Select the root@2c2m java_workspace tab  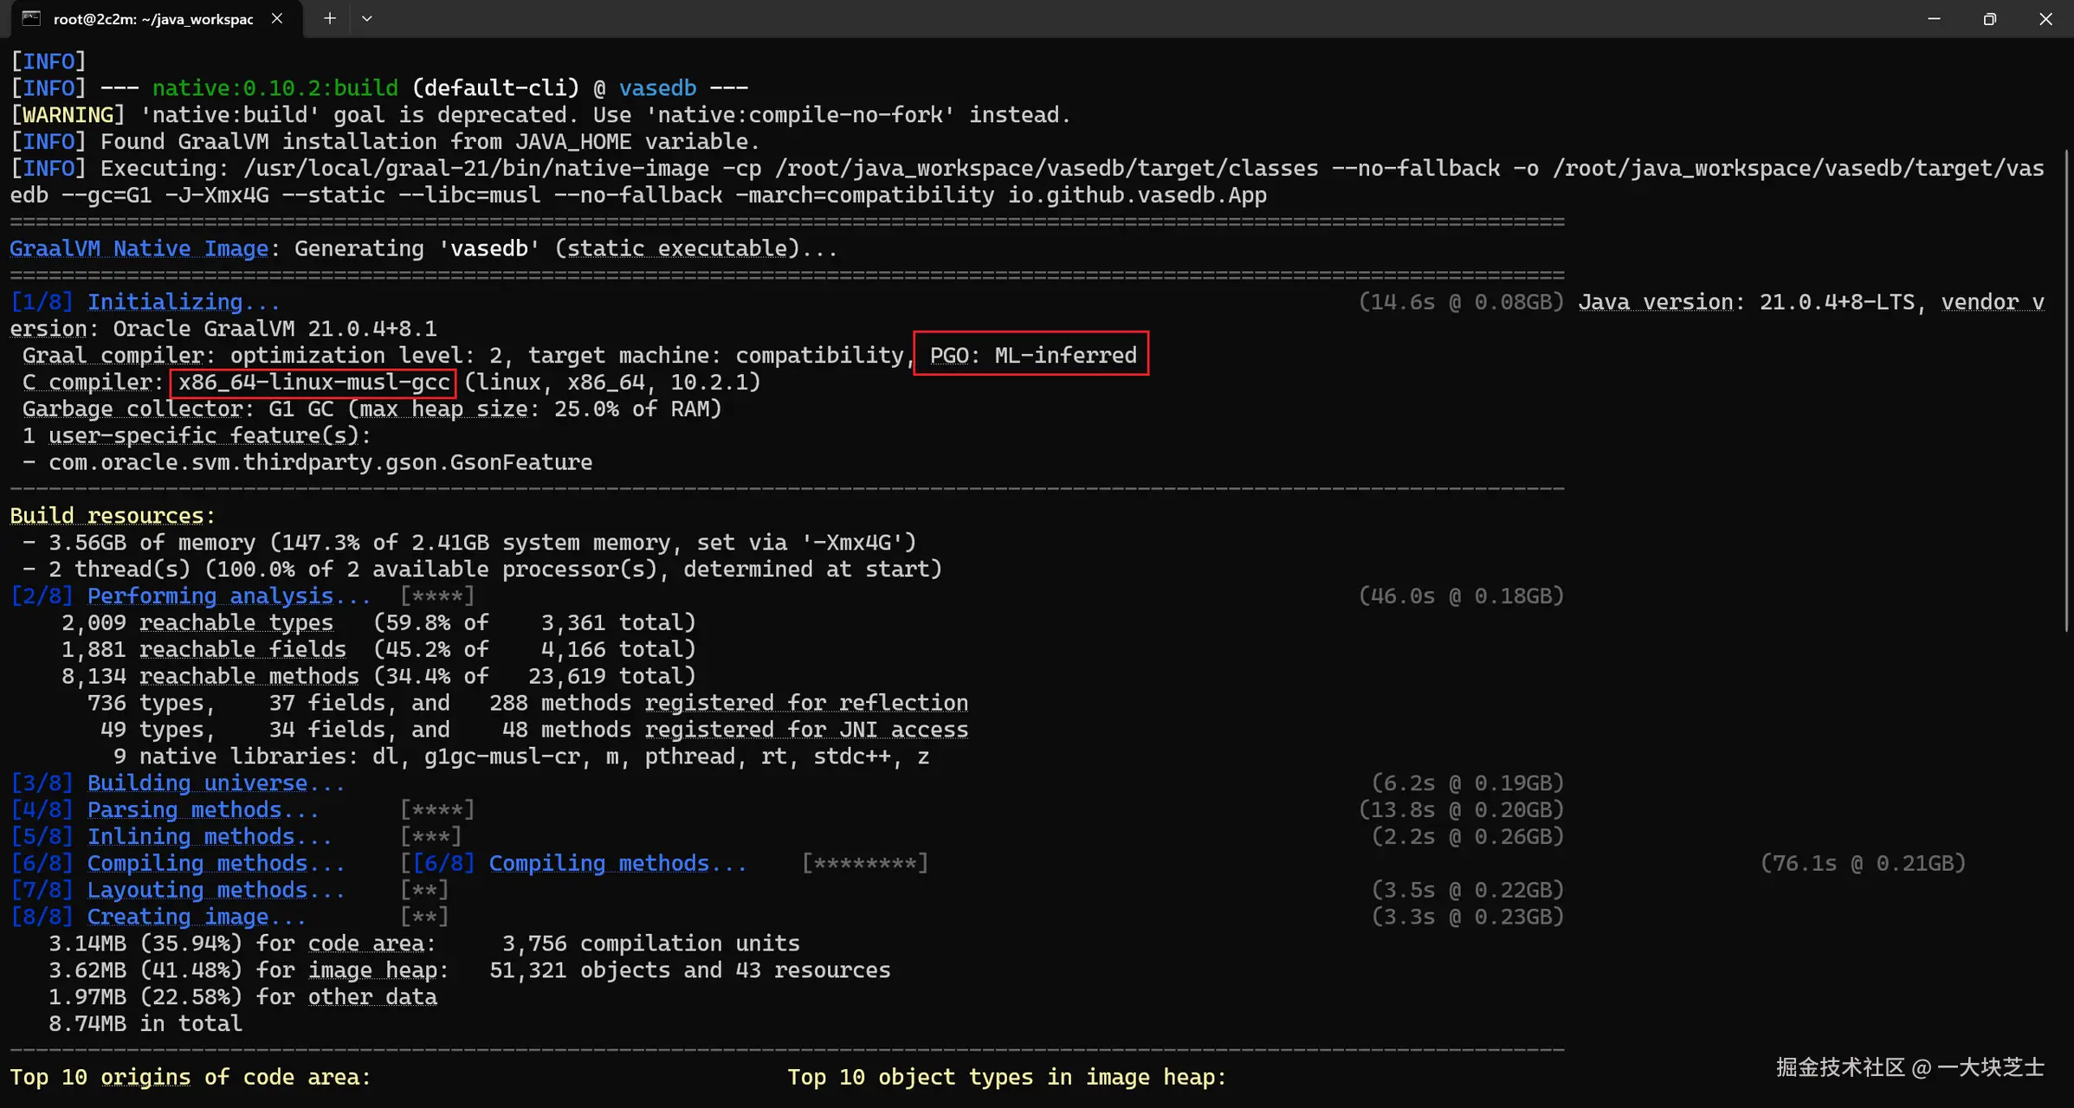tap(152, 18)
